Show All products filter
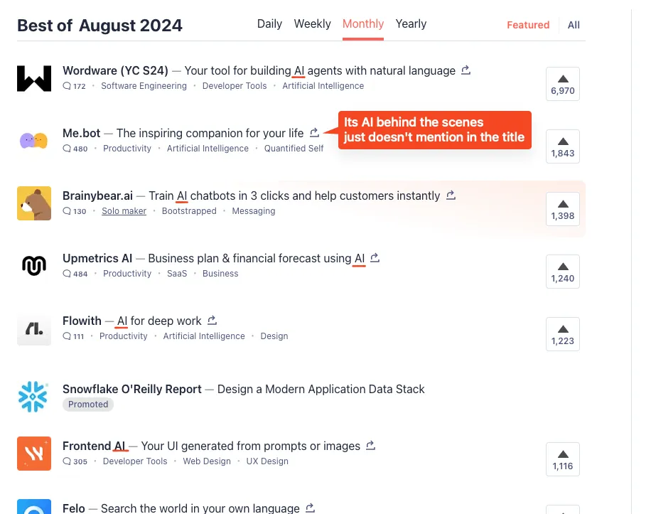The width and height of the screenshot is (651, 514). pos(574,25)
